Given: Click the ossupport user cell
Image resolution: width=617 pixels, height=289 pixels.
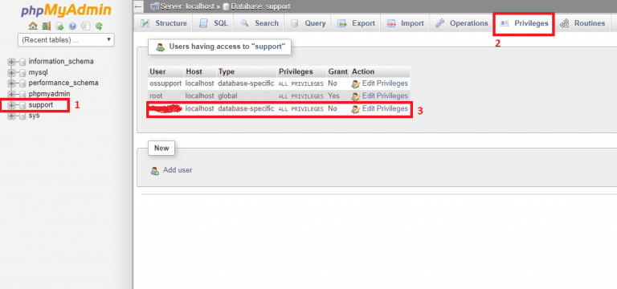Looking at the screenshot, I should (165, 83).
